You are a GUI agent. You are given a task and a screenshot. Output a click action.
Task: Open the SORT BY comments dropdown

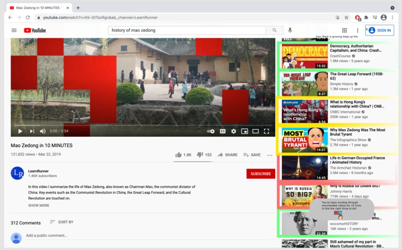click(x=62, y=222)
